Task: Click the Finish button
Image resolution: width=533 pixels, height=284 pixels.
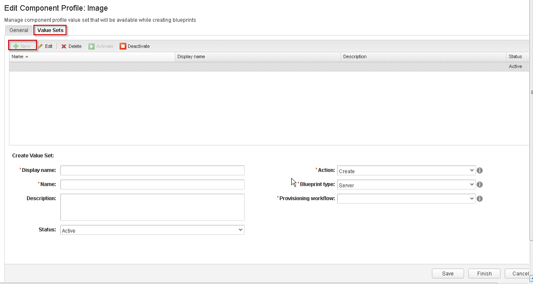Action: 484,274
